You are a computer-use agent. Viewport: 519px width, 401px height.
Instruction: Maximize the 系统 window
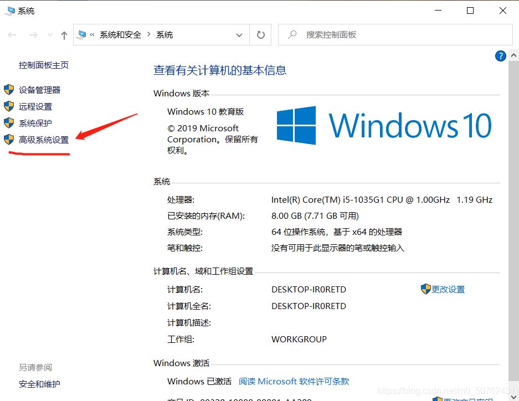click(470, 11)
